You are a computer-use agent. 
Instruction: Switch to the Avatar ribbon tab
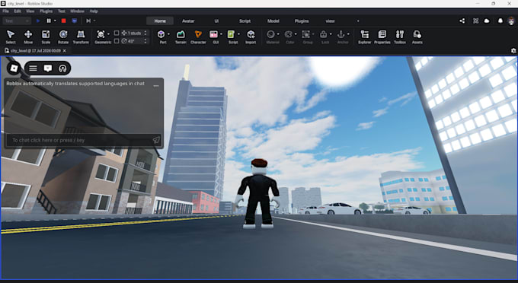(188, 21)
